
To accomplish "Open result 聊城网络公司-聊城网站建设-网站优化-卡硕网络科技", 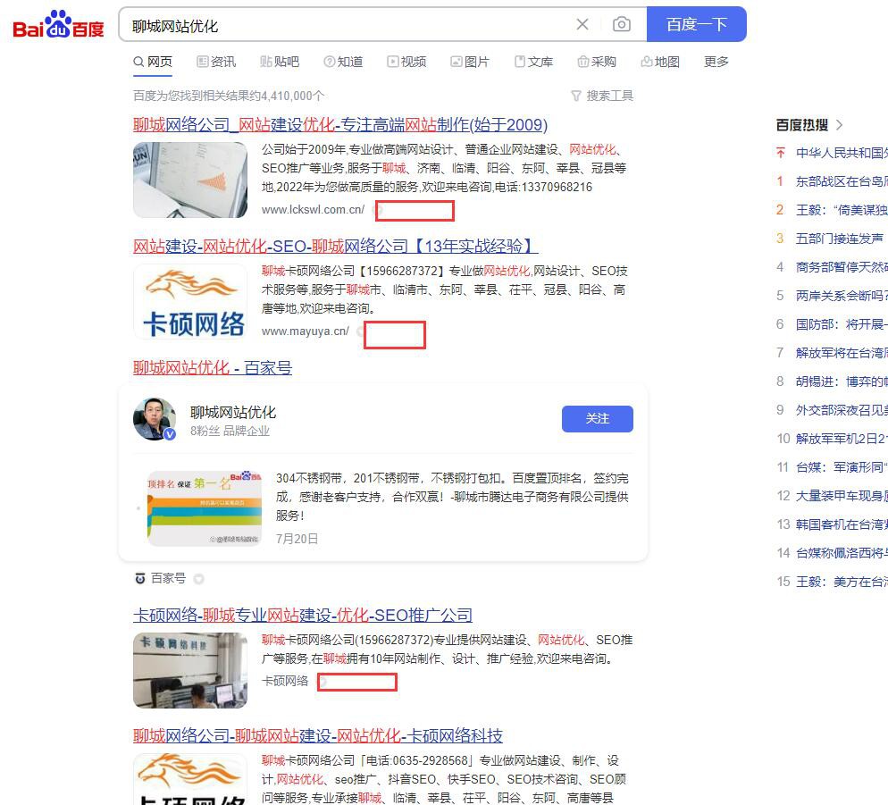I will (318, 736).
